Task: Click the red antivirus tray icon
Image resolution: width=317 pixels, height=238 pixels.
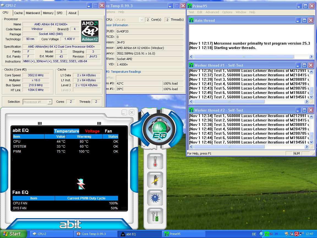Action: click(x=296, y=234)
